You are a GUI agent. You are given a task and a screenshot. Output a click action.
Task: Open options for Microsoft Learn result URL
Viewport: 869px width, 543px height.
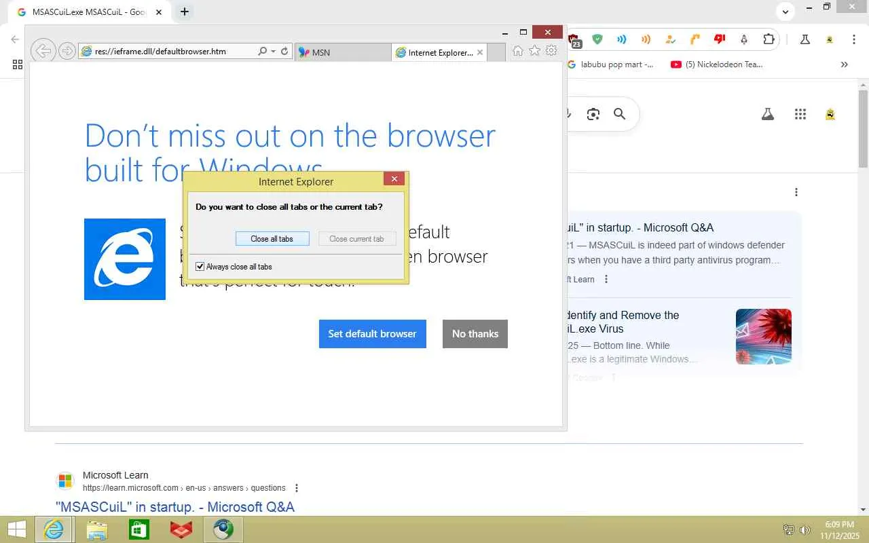(297, 488)
